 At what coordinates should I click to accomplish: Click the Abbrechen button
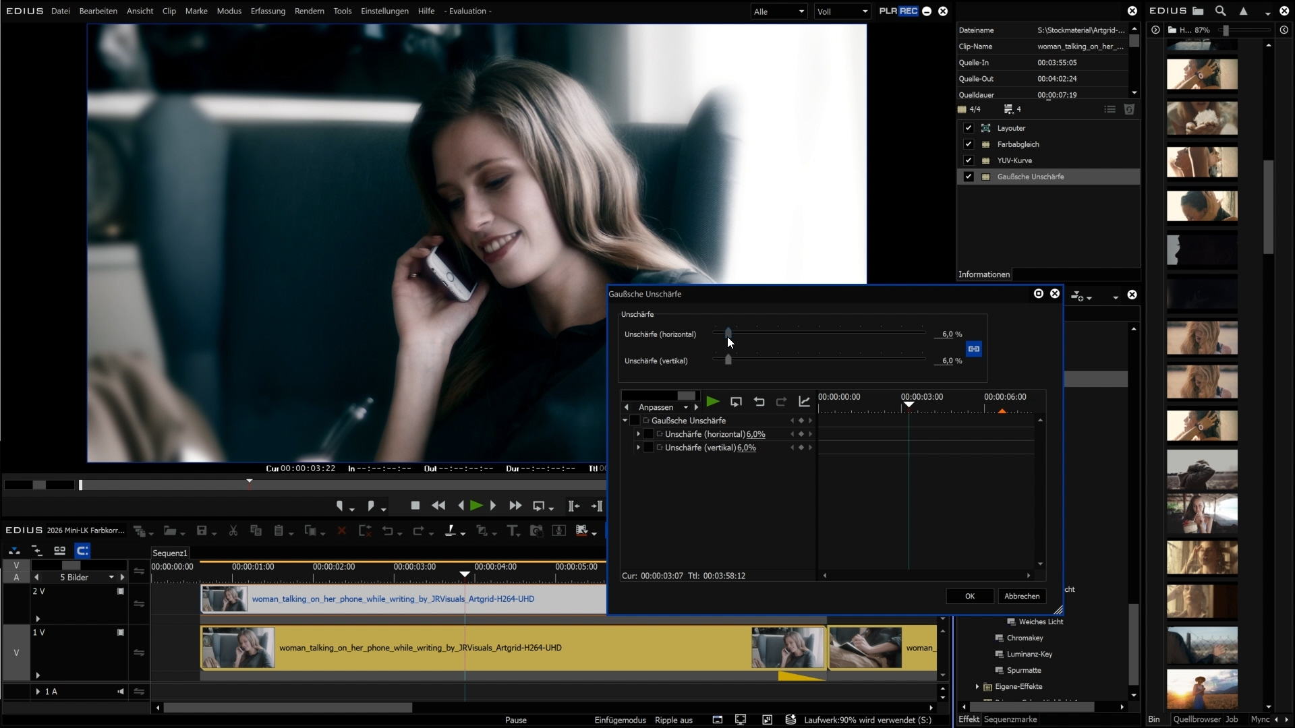tap(1021, 596)
